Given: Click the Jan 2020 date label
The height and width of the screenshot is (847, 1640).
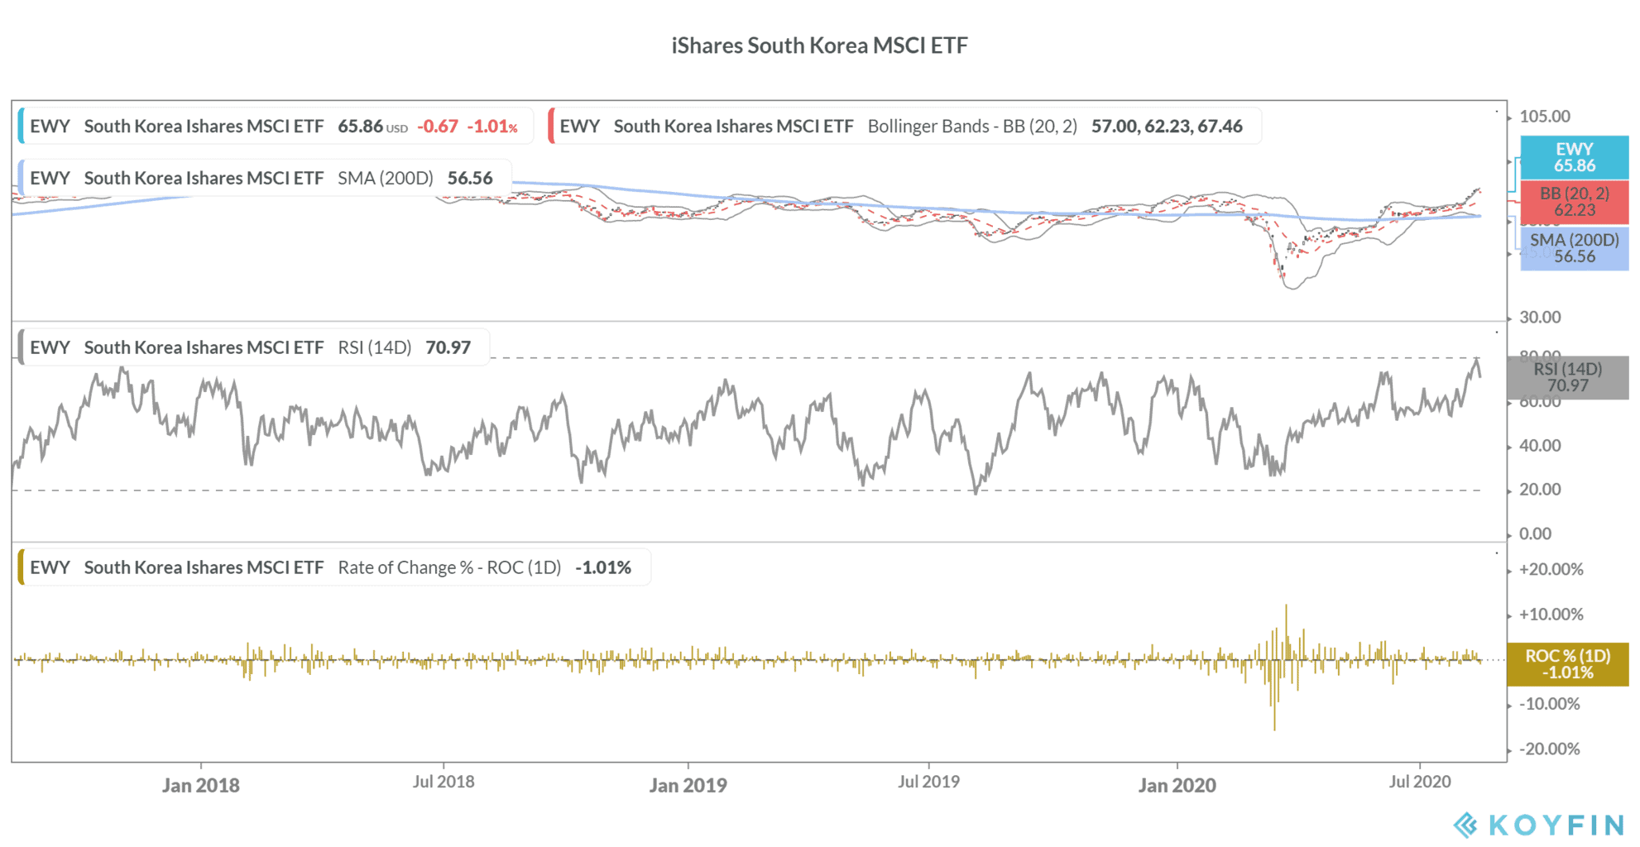Looking at the screenshot, I should click(x=1177, y=785).
